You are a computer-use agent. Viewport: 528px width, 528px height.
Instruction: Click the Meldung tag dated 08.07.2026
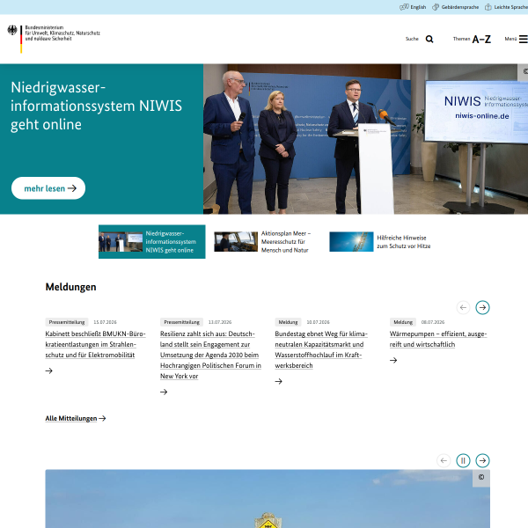403,322
